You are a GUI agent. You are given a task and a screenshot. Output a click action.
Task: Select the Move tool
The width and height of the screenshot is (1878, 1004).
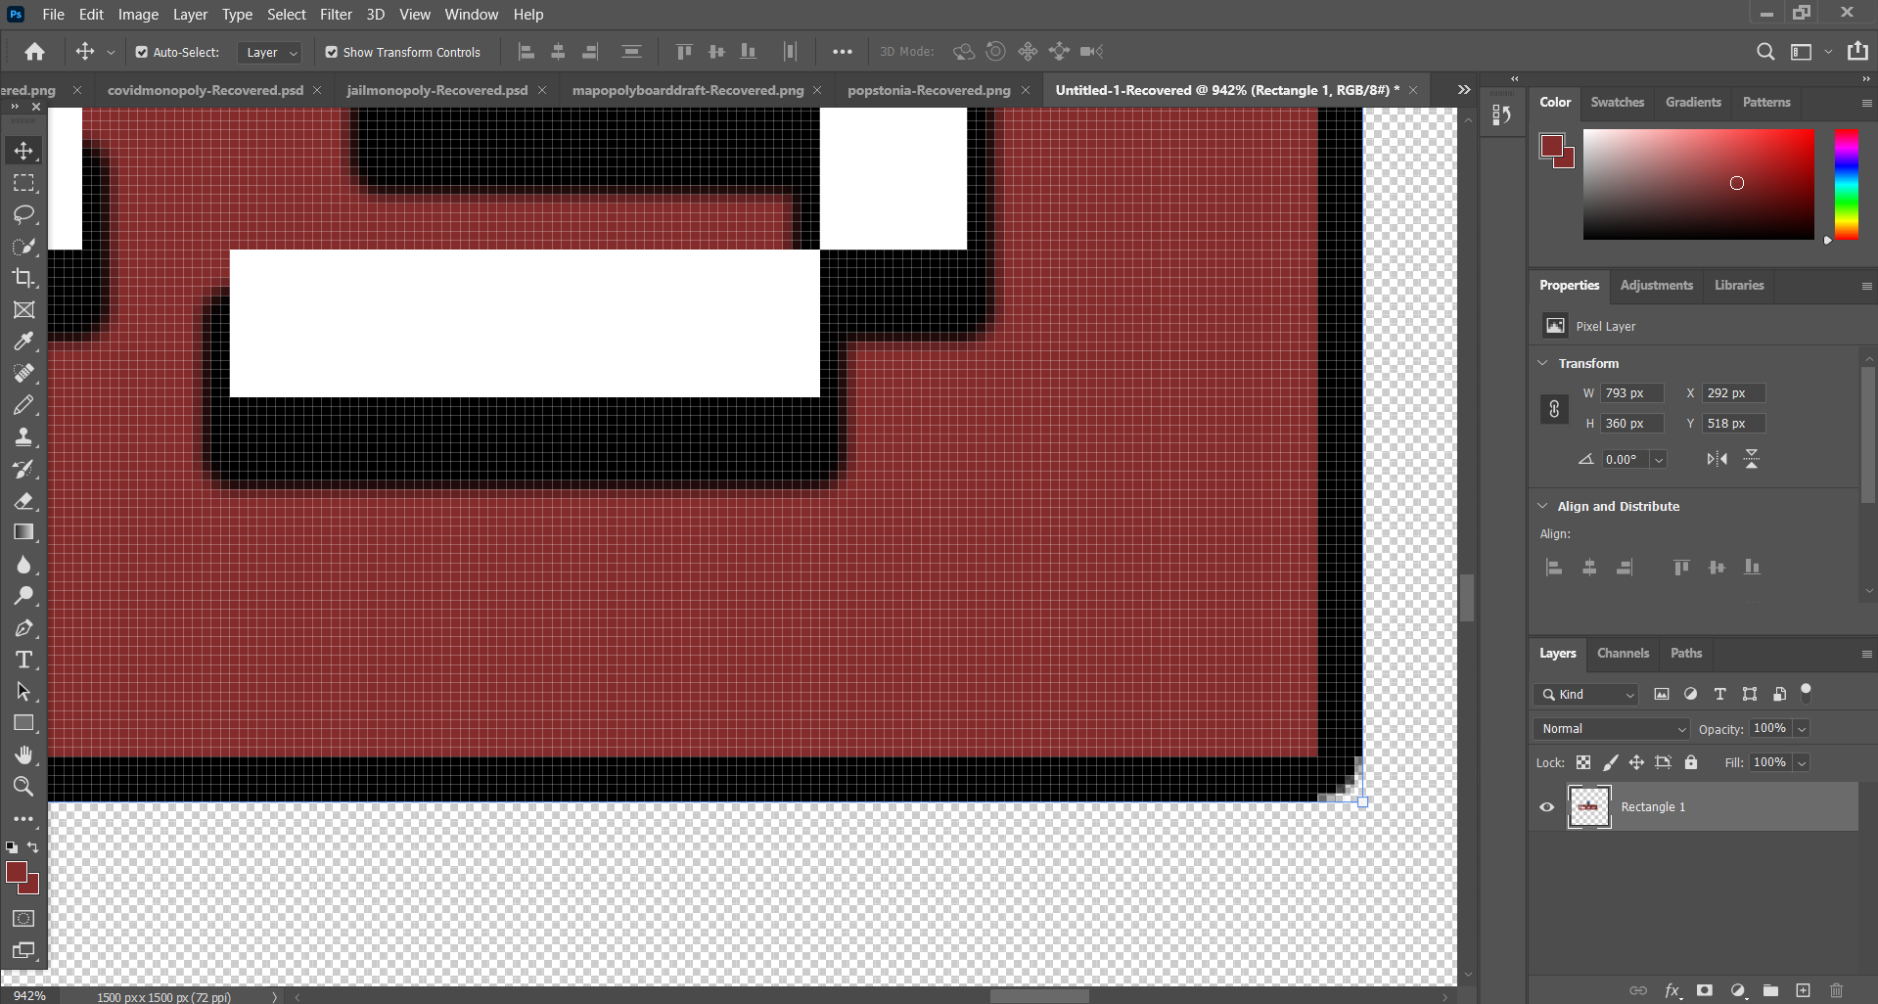click(x=23, y=151)
